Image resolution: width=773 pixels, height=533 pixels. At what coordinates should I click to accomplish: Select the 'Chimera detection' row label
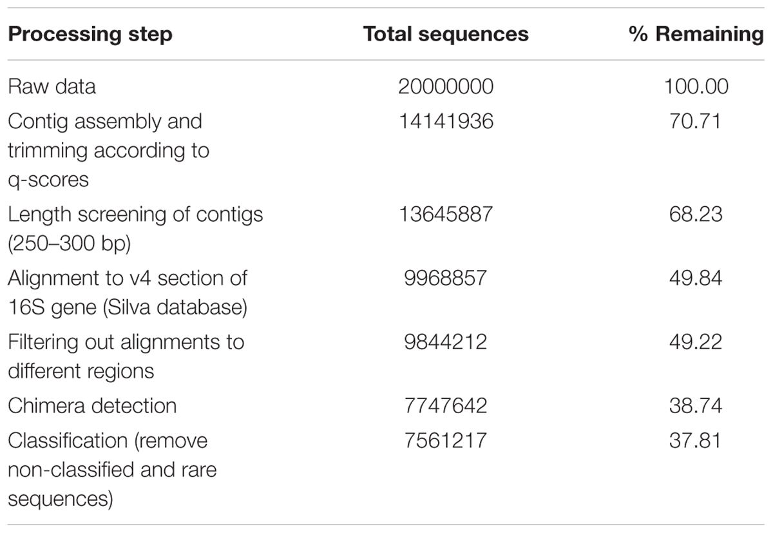coord(92,405)
